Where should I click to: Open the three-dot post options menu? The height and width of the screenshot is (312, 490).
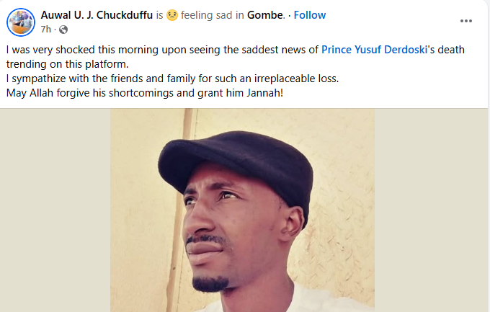tap(466, 21)
